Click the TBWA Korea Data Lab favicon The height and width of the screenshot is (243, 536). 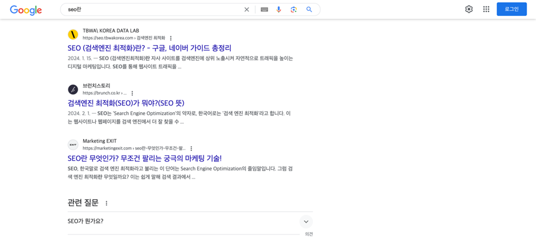pyautogui.click(x=73, y=34)
